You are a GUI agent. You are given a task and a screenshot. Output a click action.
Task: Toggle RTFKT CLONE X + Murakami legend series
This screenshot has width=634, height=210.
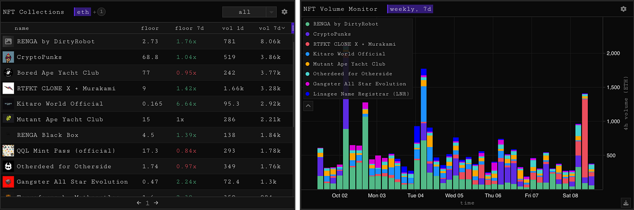[x=351, y=44]
